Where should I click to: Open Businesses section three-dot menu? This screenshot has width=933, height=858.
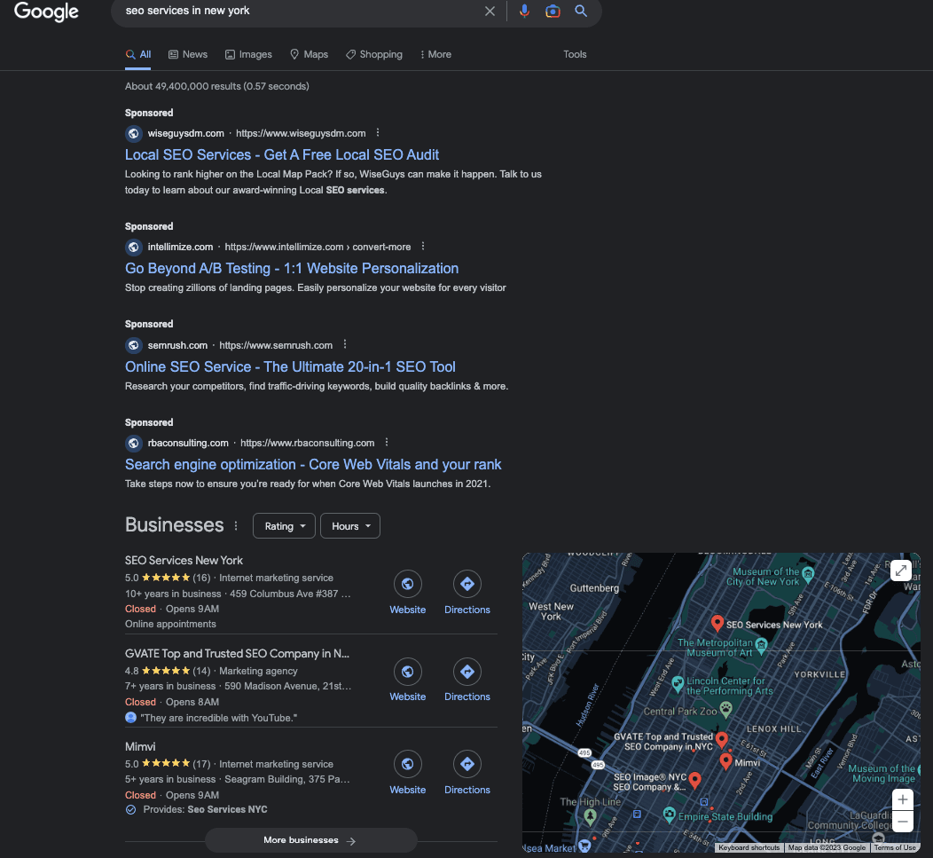pos(236,526)
